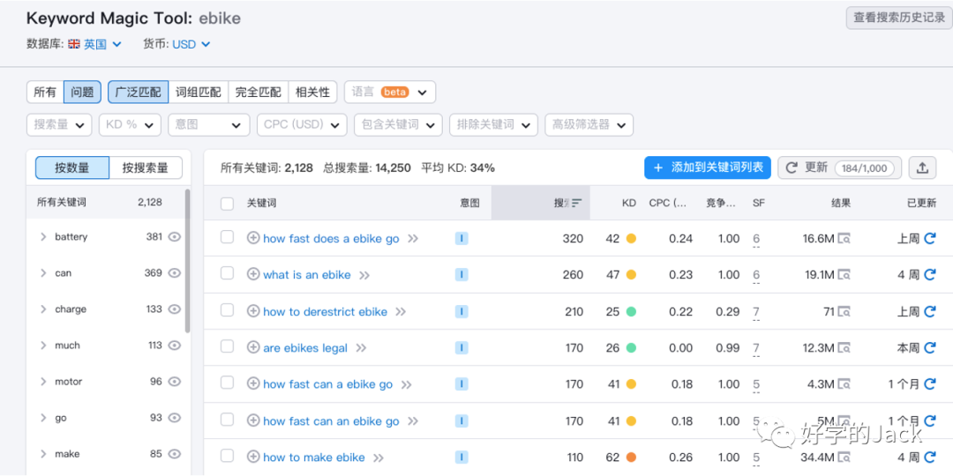Select 按搜索量 grouping button
Image resolution: width=953 pixels, height=476 pixels.
[146, 167]
